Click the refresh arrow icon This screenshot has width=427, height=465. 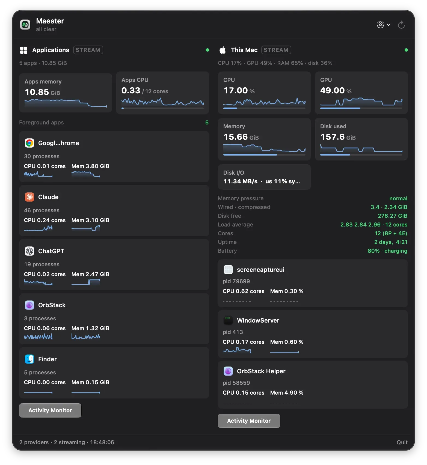[401, 25]
